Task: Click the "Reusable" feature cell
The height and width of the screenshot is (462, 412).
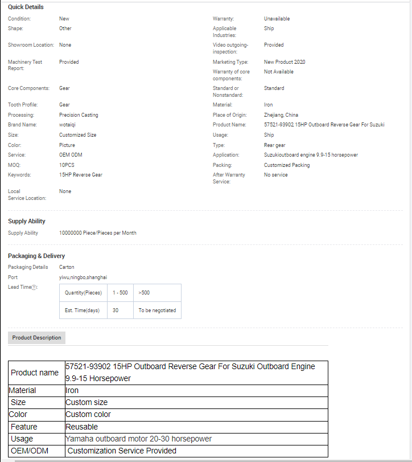Action: [x=82, y=427]
